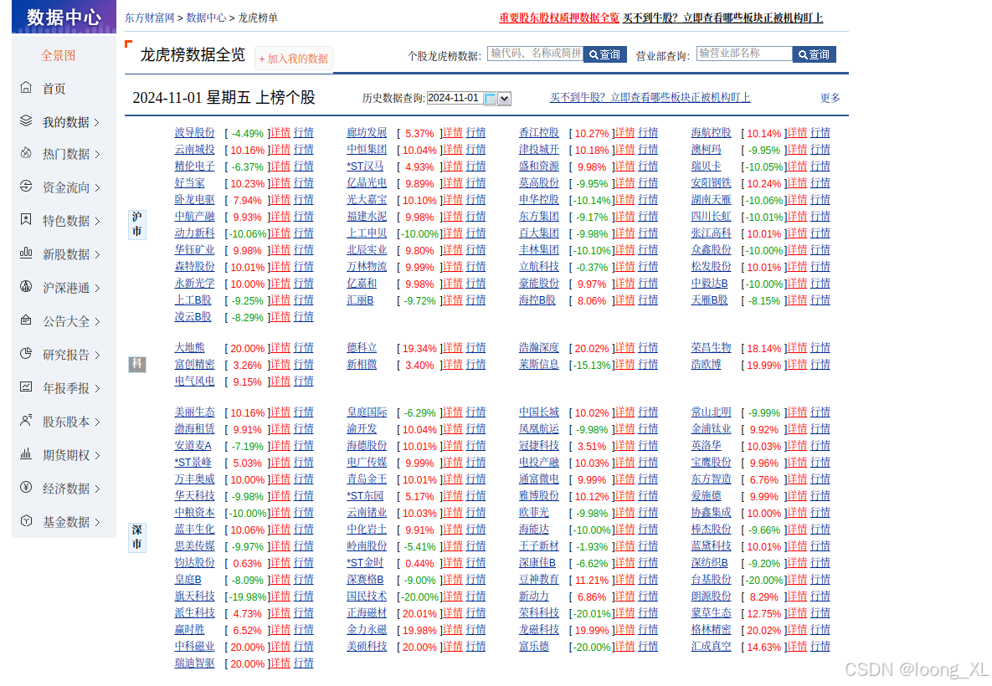The width and height of the screenshot is (992, 686).
Task: Click the globe icon beside 沪深港通
Action: point(26,286)
